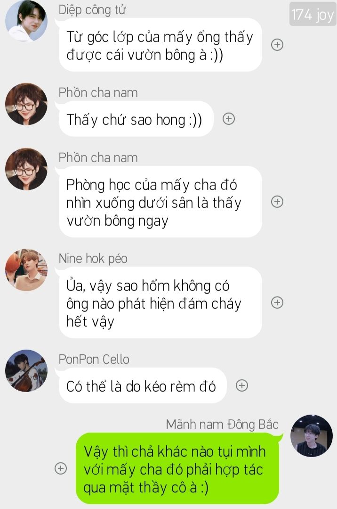Open Phồn cha nam's avatar beside 'Phòng học' message

click(x=26, y=169)
